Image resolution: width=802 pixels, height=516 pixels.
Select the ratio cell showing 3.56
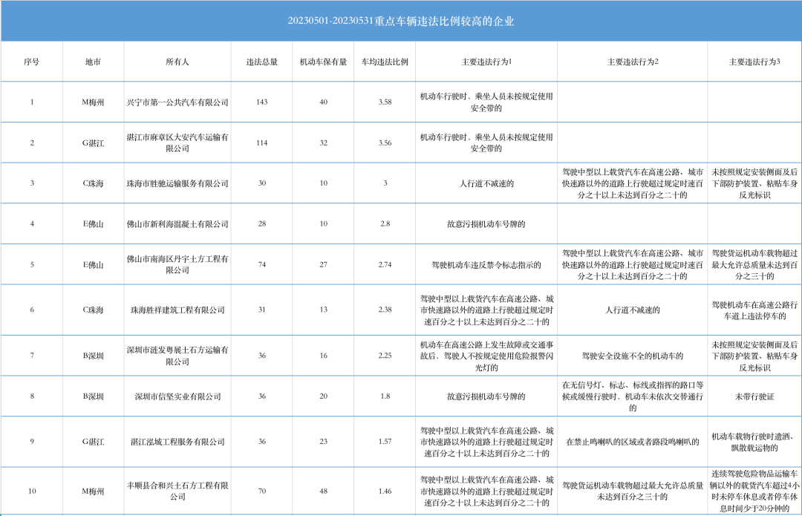(x=385, y=143)
